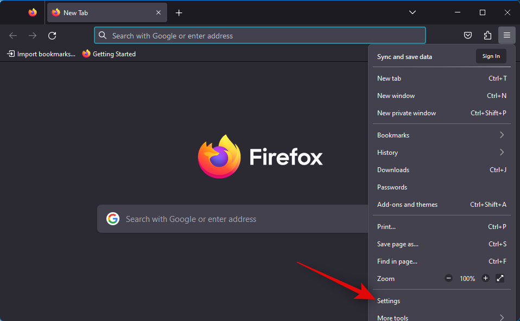Open the Extensions puzzle icon

click(487, 36)
